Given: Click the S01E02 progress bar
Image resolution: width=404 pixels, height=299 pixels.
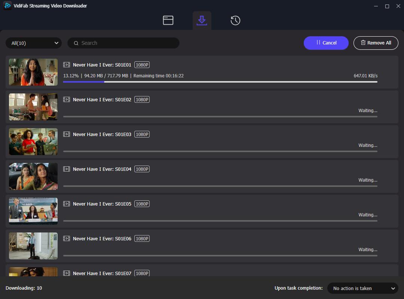Looking at the screenshot, I should pos(220,117).
